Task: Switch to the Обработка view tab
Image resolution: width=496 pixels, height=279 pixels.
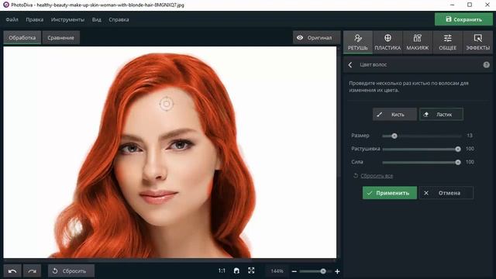Action: [22, 38]
